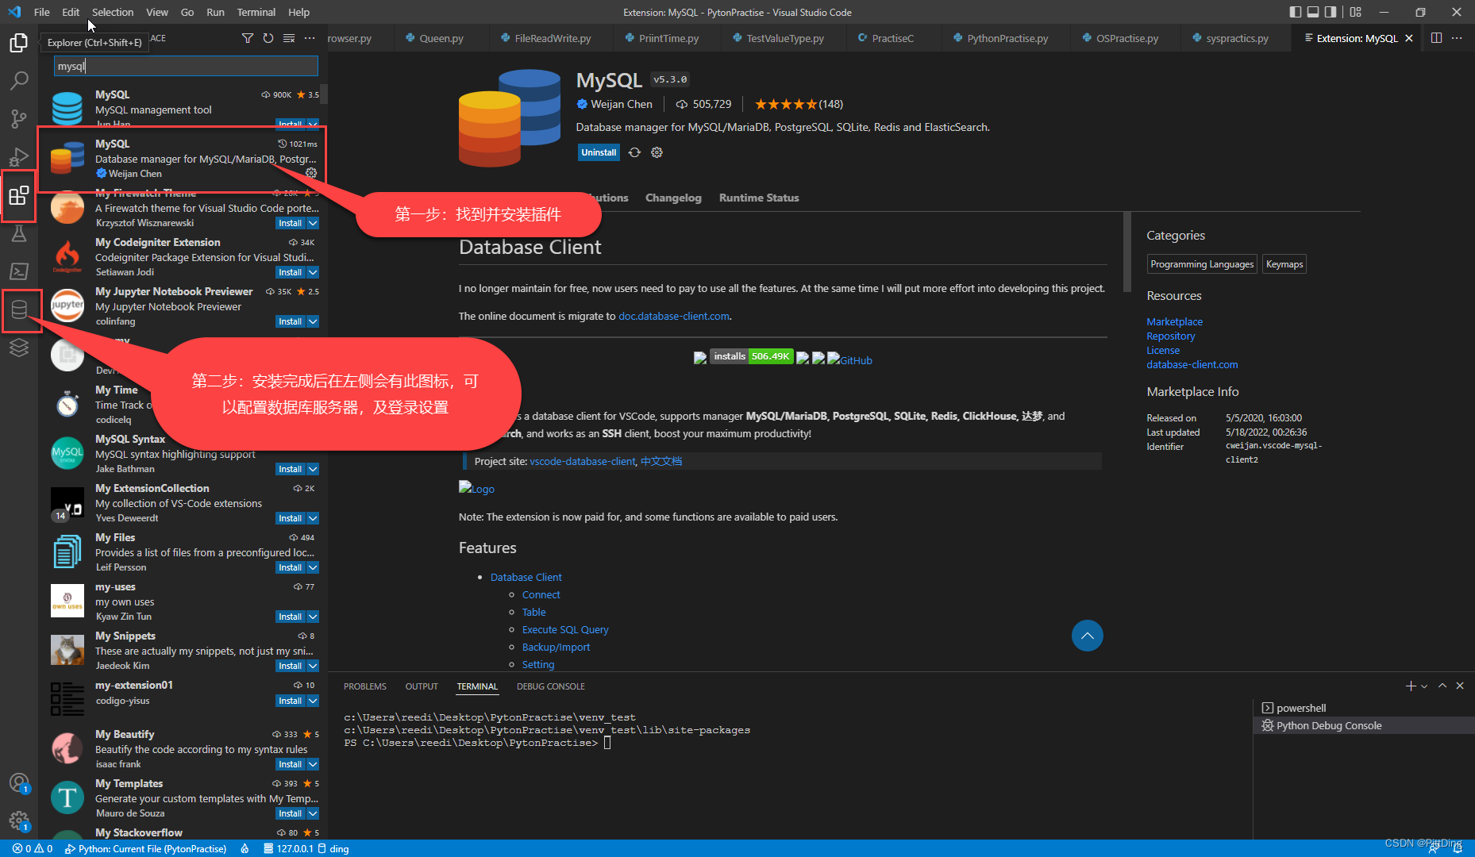Open install dropdown for My Files

pyautogui.click(x=313, y=567)
